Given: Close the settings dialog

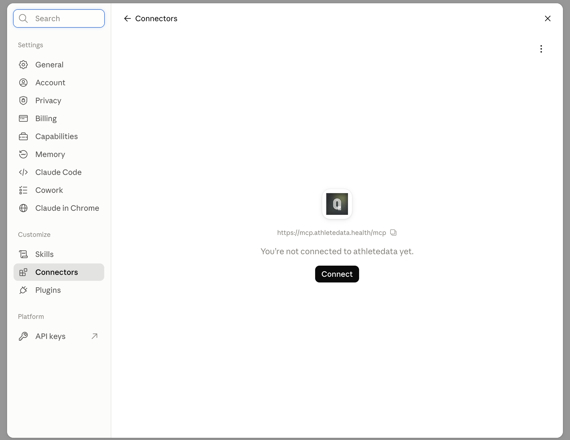Looking at the screenshot, I should coord(548,18).
